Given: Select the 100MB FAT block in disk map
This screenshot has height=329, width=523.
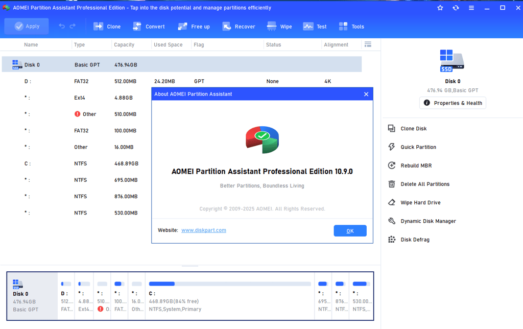Looking at the screenshot, I should click(120, 296).
